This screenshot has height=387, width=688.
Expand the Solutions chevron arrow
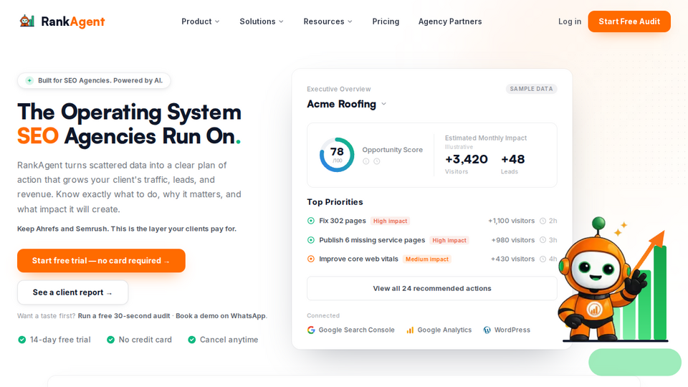point(281,21)
